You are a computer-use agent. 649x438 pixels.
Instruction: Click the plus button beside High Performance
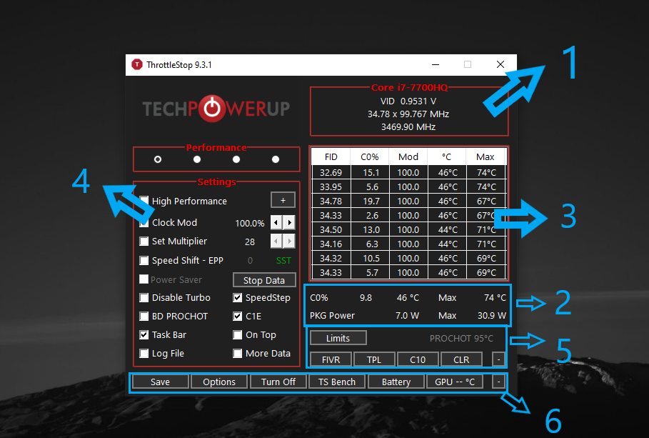[283, 200]
